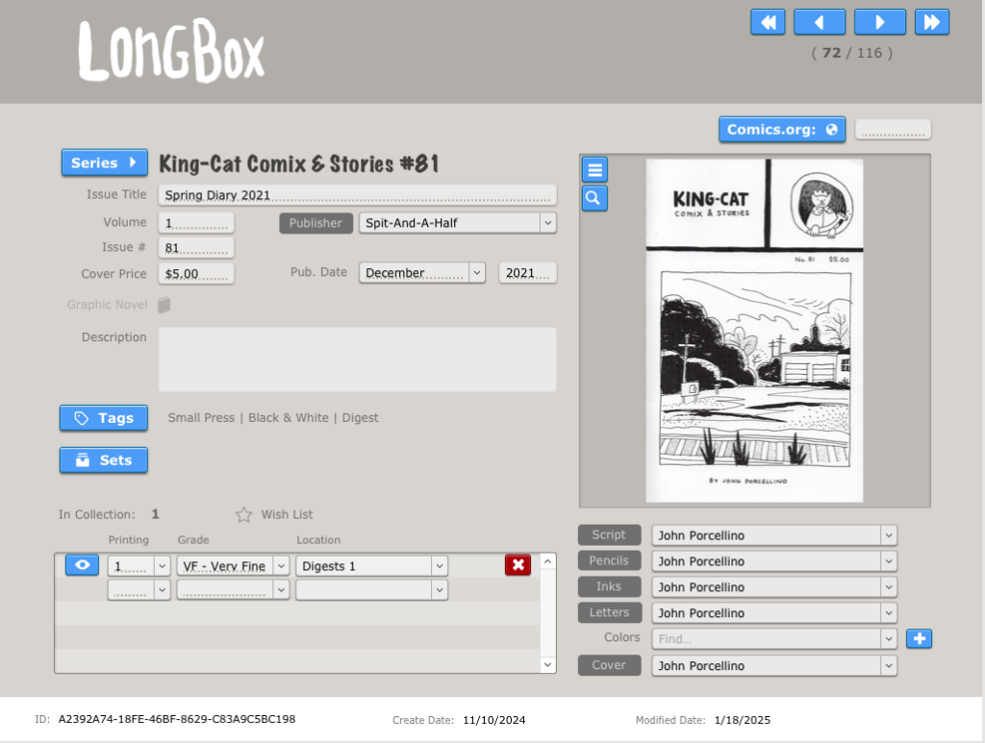Open the empty Printing dropdown in second row
The width and height of the screenshot is (985, 743).
[162, 590]
